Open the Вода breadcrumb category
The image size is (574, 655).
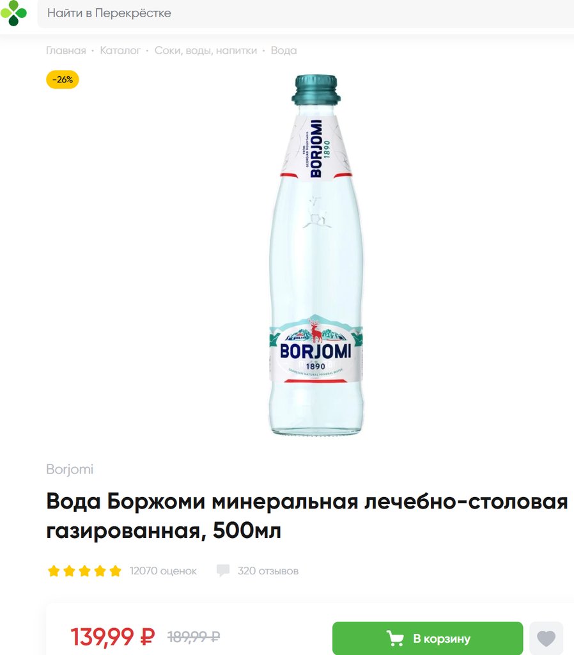284,51
